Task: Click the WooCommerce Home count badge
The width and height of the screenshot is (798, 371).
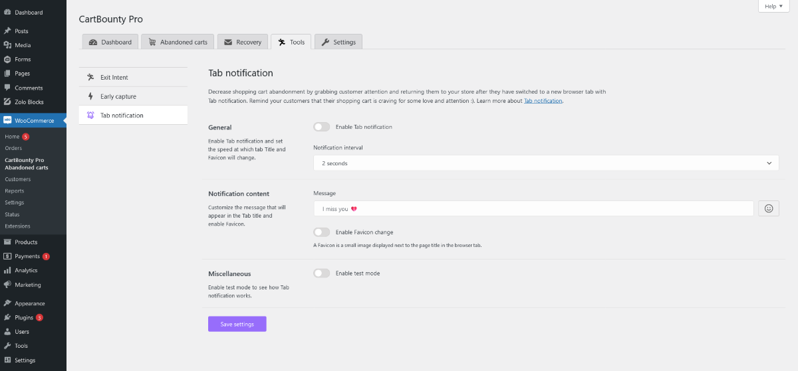Action: tap(25, 136)
